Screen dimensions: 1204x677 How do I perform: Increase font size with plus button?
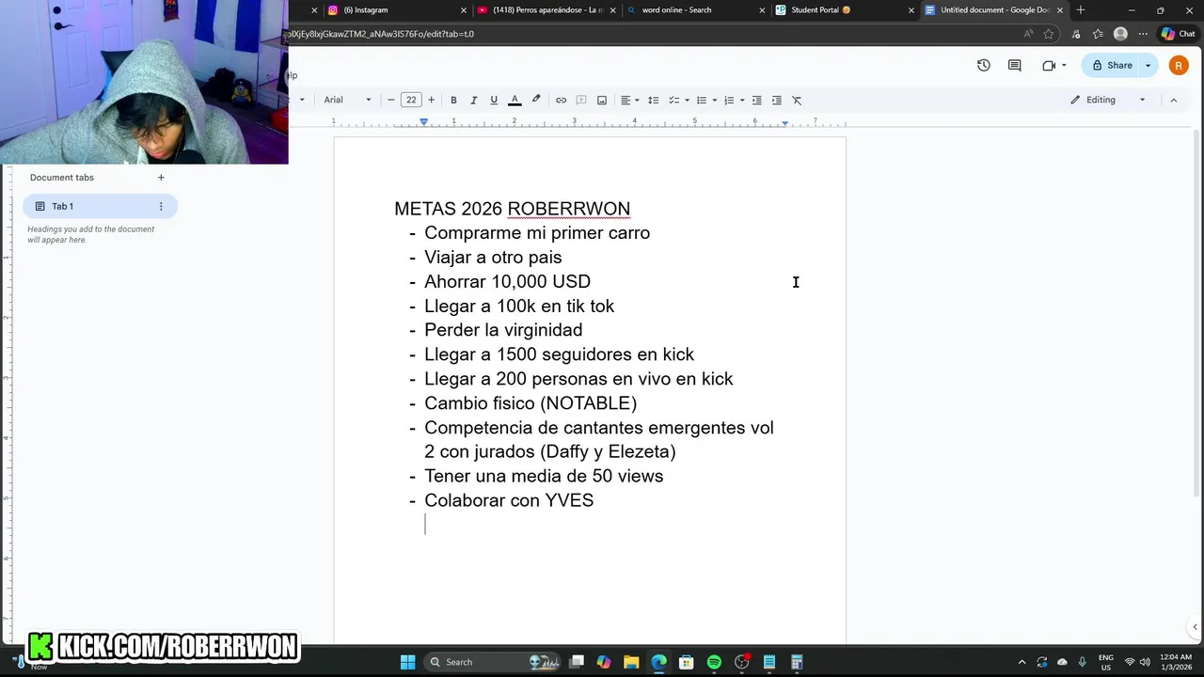pos(431,100)
